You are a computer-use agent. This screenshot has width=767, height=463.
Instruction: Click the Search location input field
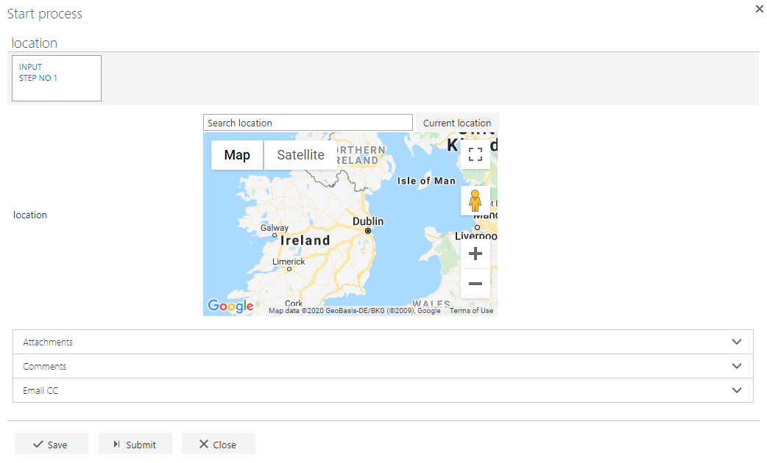(308, 123)
